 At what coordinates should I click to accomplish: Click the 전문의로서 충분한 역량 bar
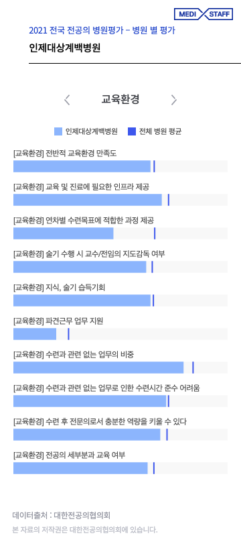point(120,435)
